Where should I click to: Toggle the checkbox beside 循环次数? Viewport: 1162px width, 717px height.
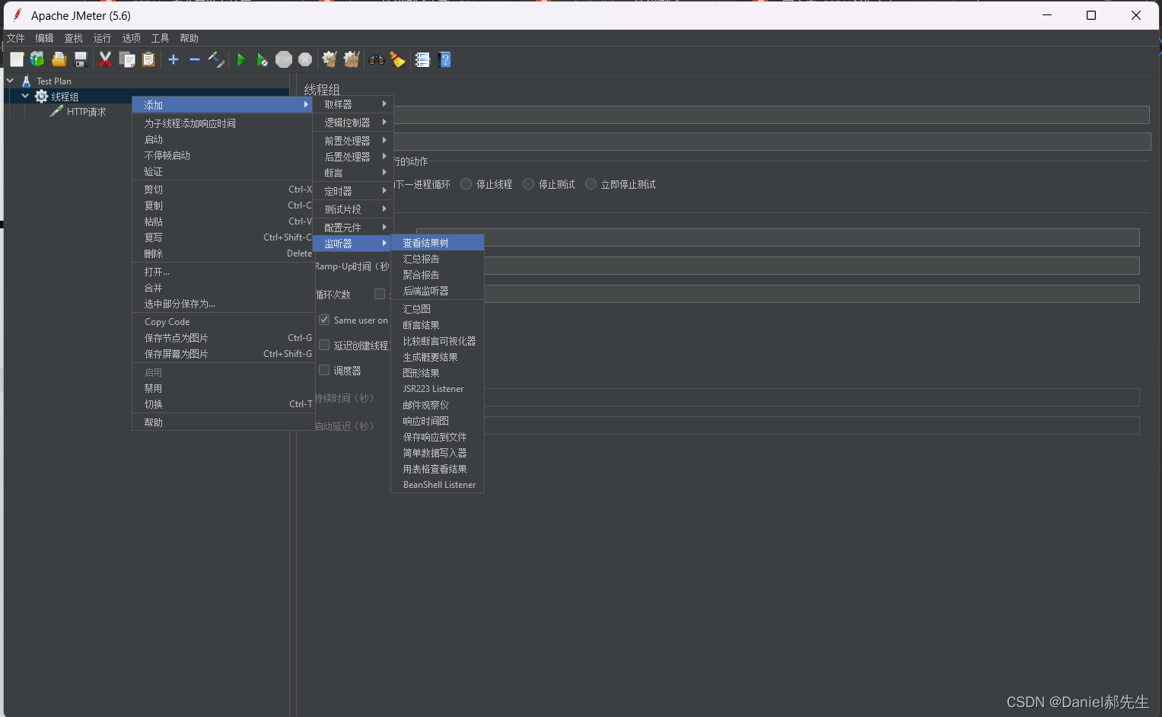click(380, 294)
